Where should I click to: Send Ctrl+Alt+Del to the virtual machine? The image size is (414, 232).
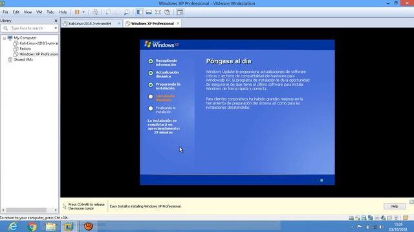tap(95, 12)
